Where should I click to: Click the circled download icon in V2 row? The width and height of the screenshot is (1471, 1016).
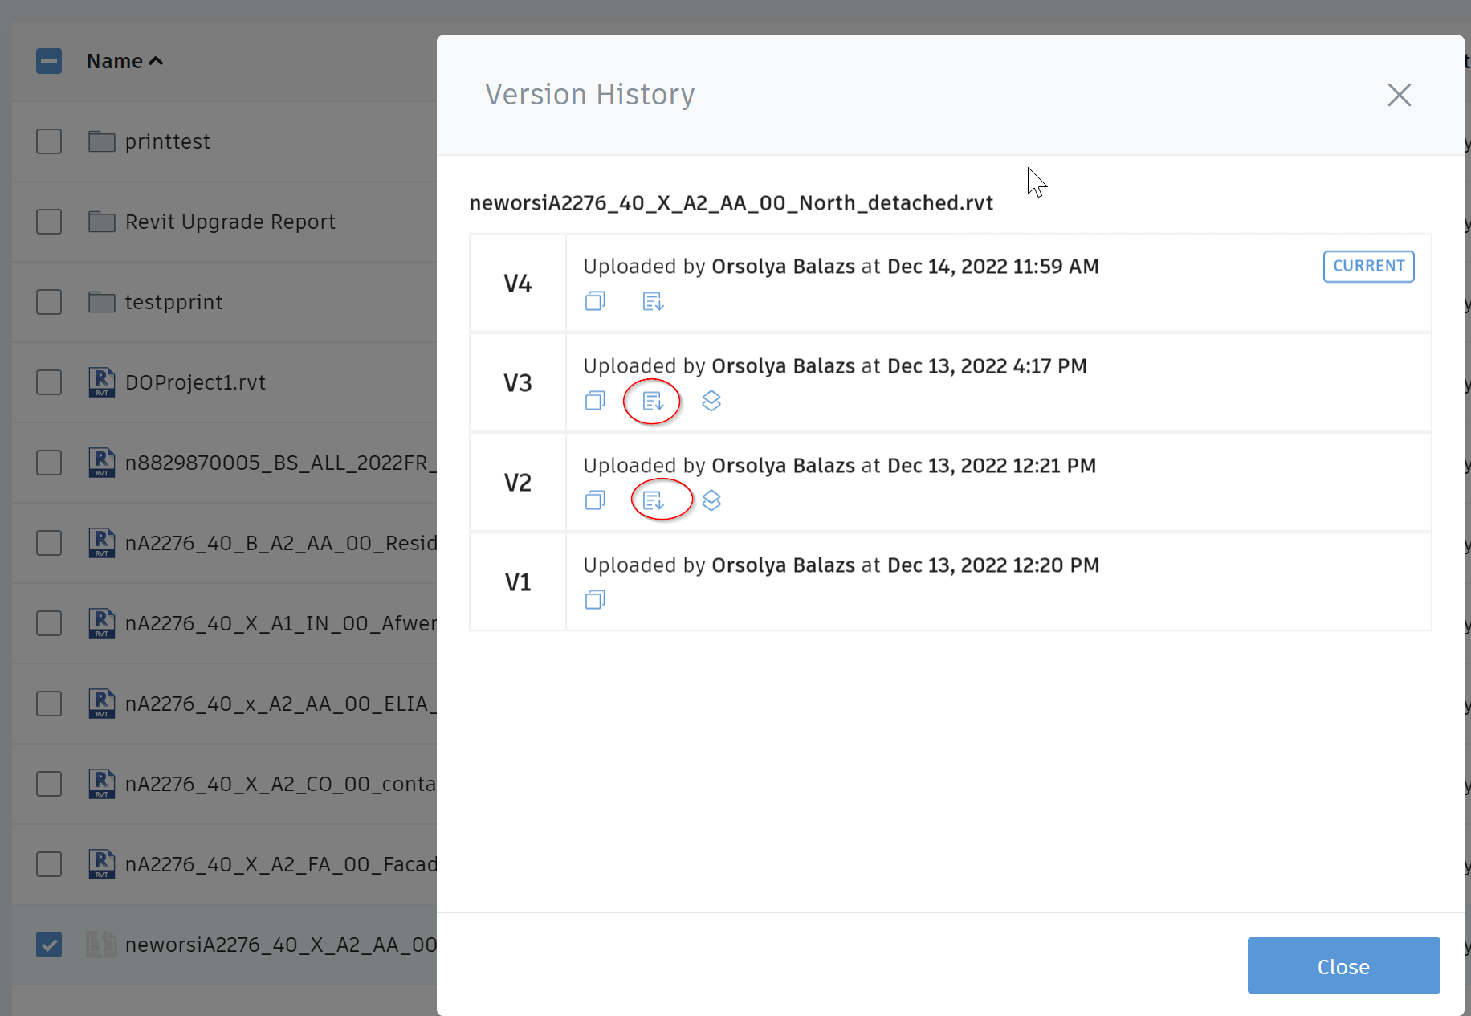pos(654,500)
